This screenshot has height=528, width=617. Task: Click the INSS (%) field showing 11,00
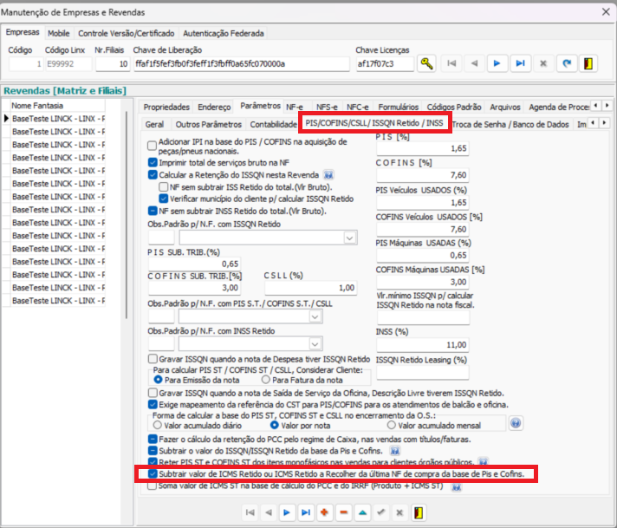(x=423, y=345)
